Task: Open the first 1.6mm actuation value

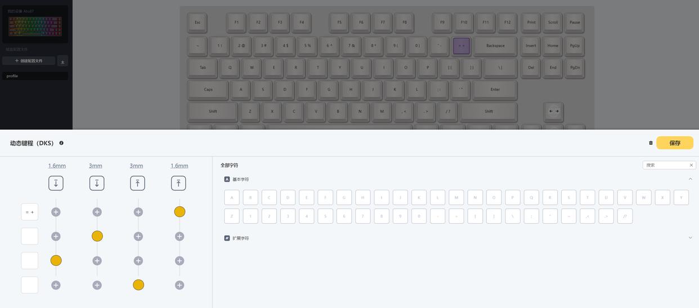Action: [x=57, y=166]
